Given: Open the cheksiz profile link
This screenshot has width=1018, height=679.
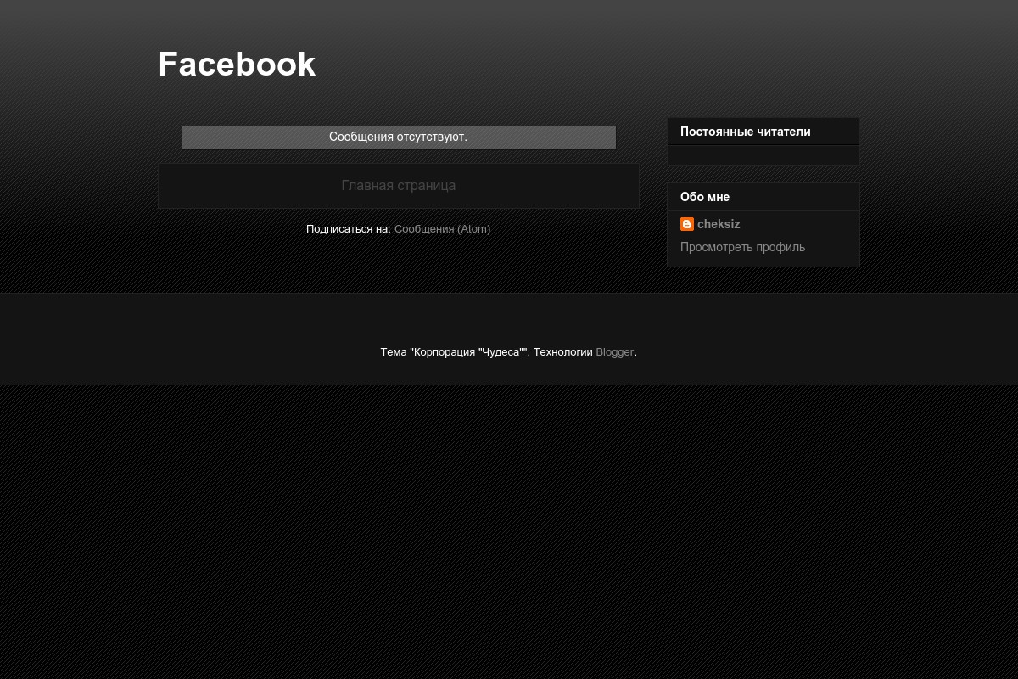Looking at the screenshot, I should click(x=719, y=224).
